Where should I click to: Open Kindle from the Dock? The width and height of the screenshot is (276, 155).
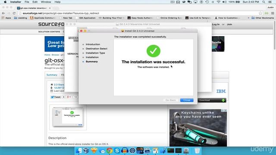pos(140,151)
